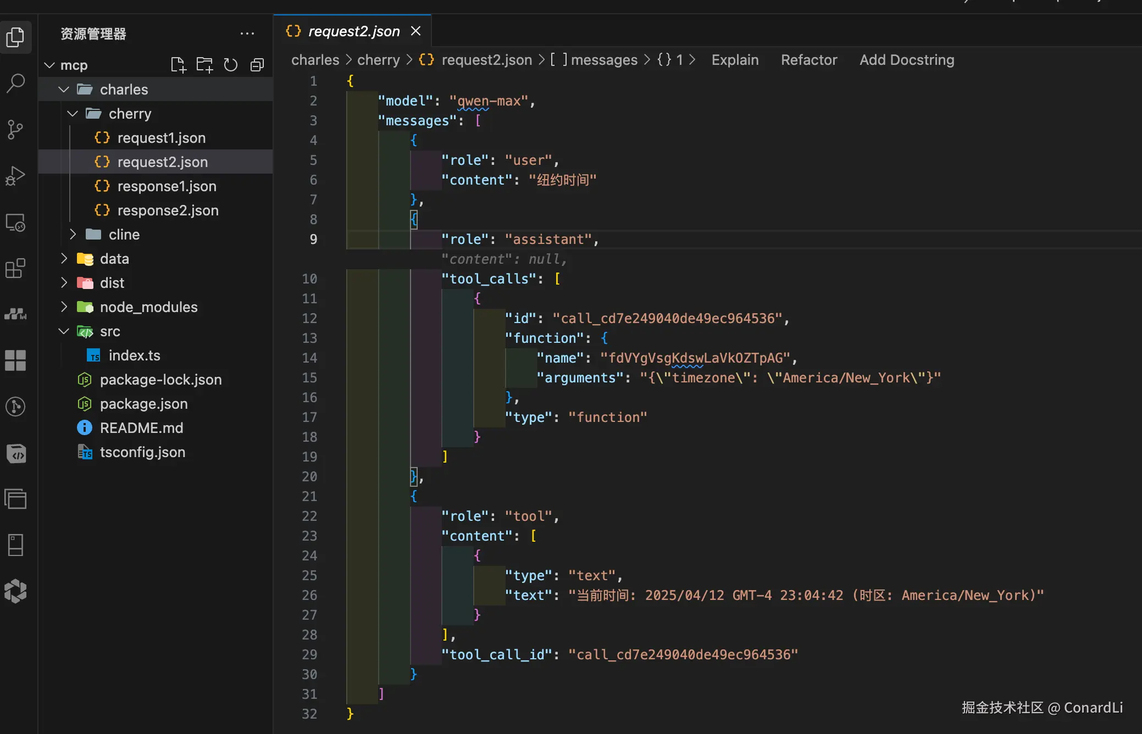Image resolution: width=1142 pixels, height=734 pixels.
Task: Open the Run and Debug view
Action: (15, 176)
